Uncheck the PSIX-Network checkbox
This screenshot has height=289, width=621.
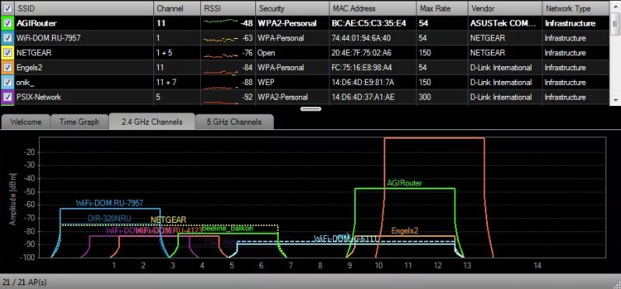tap(8, 97)
